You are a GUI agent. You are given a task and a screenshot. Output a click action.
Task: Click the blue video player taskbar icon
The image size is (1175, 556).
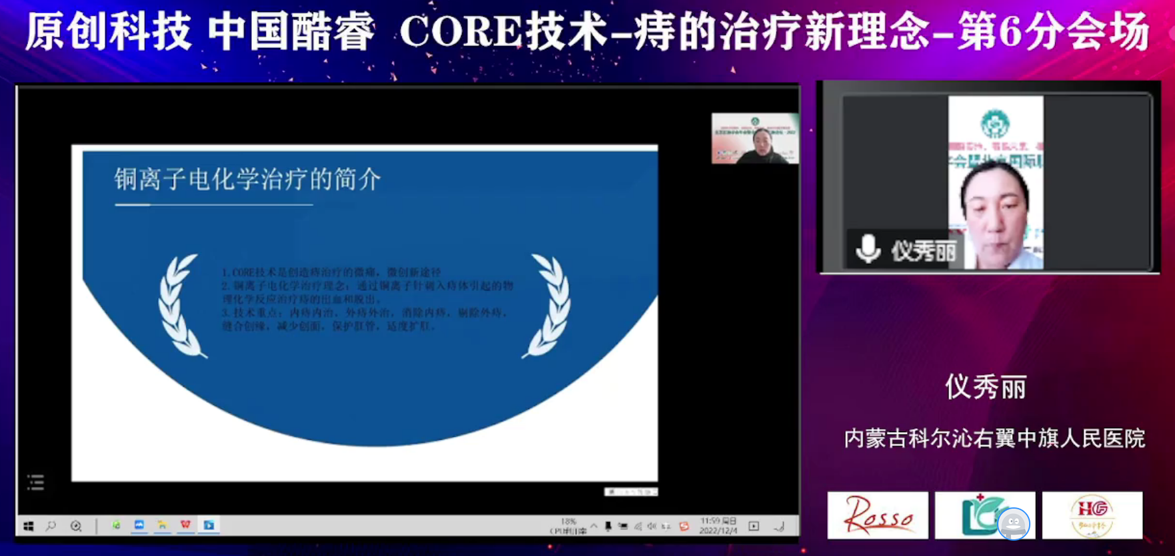pyautogui.click(x=209, y=525)
